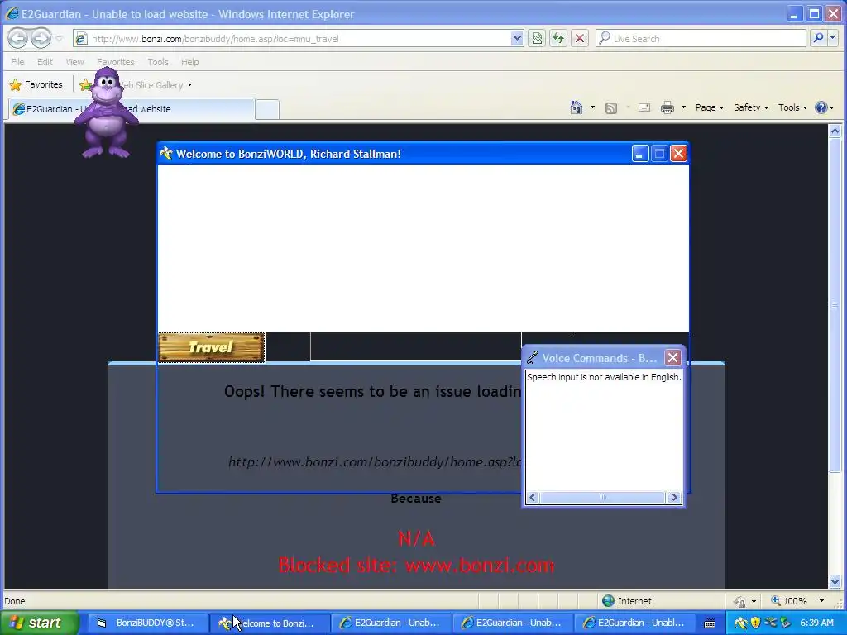Open a new tab with the blank tab button
This screenshot has height=635, width=847.
267,109
